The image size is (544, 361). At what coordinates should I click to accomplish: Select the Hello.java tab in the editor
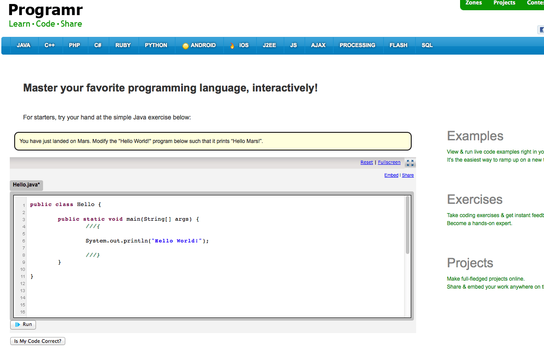[26, 185]
